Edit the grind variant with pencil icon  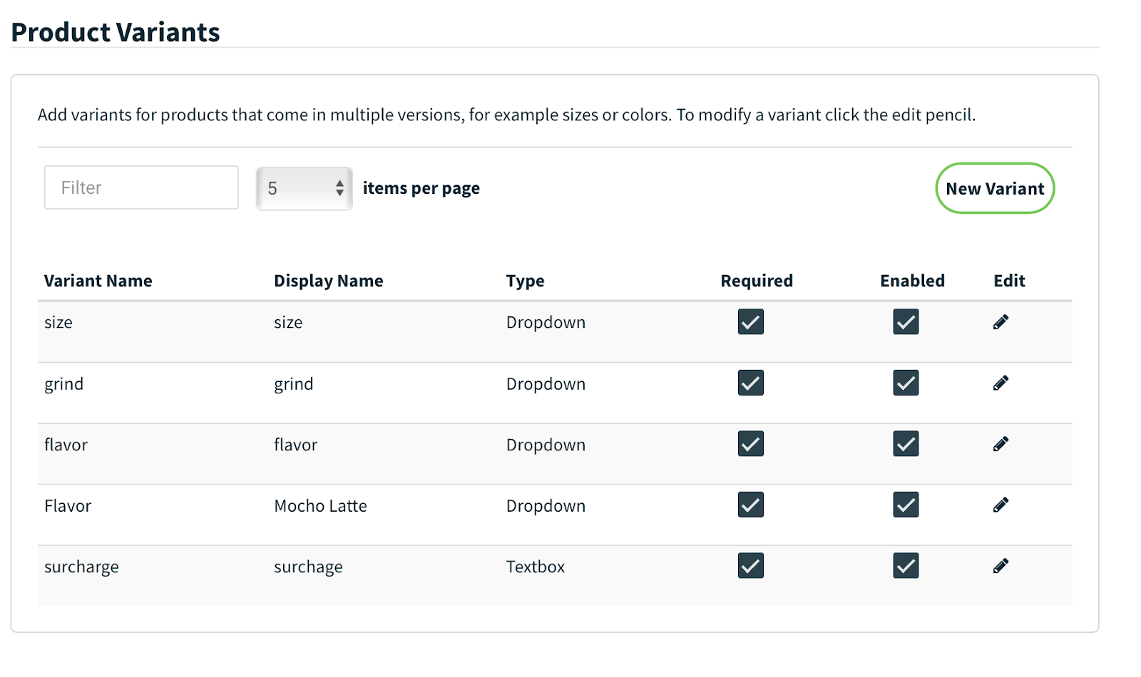1001,383
